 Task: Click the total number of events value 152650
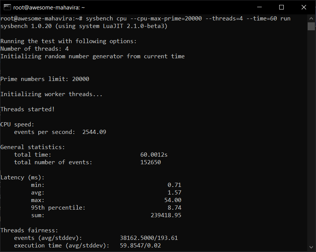[151, 162]
